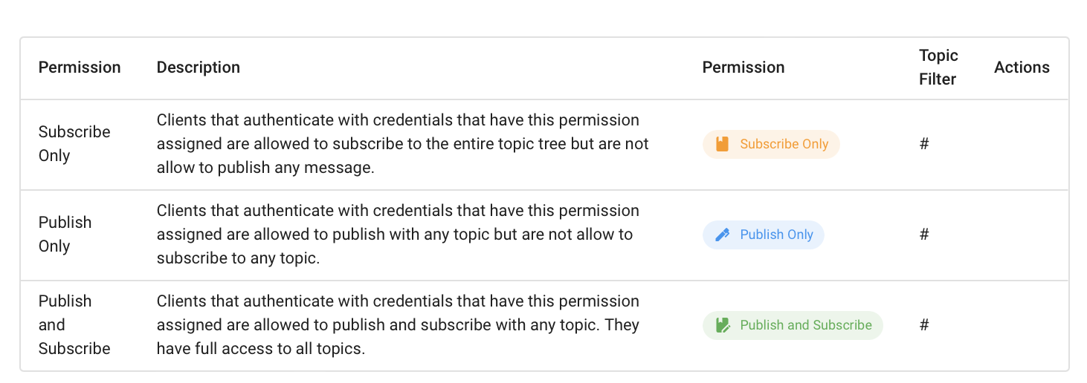The height and width of the screenshot is (383, 1087).
Task: Click the Publish Only topic filter #
Action: 924,235
